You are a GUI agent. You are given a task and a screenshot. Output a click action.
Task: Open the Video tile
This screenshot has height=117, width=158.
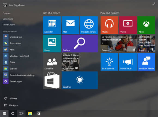click(128, 25)
